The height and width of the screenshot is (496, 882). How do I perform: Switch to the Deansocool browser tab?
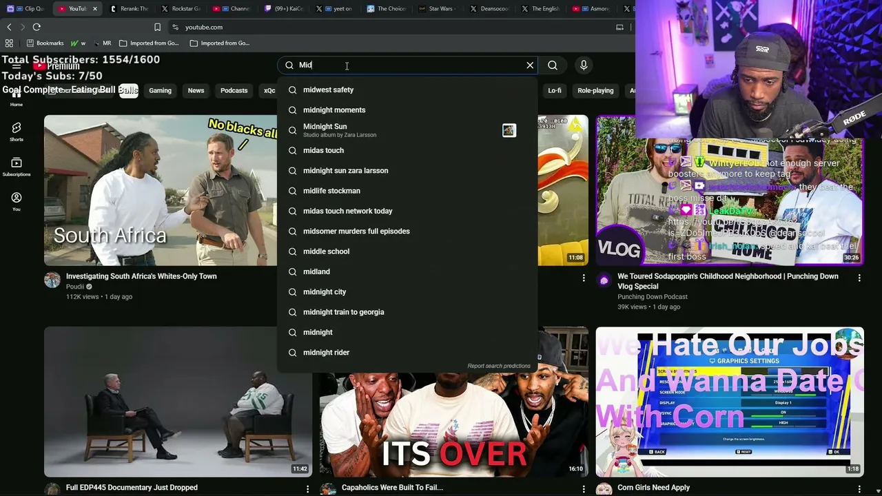pos(491,8)
